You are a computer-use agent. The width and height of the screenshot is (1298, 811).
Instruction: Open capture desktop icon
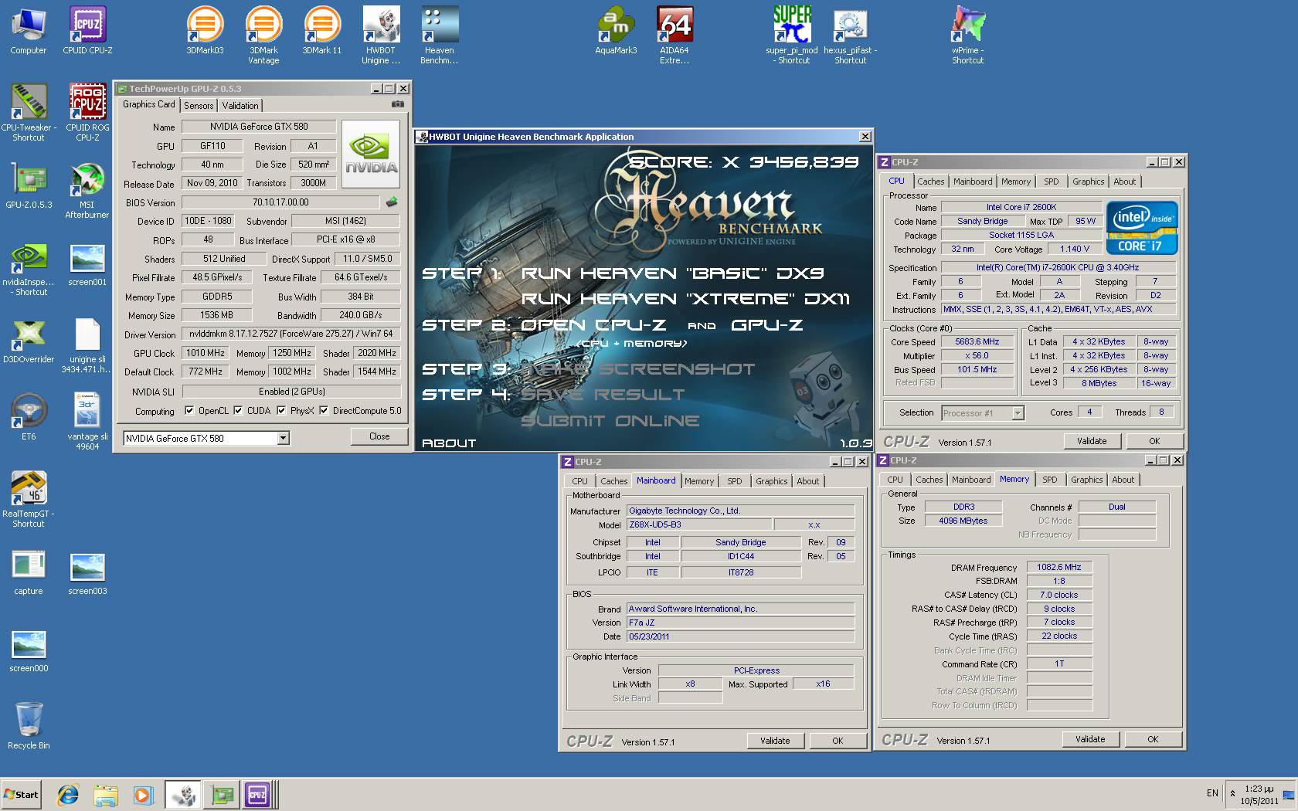(x=29, y=572)
